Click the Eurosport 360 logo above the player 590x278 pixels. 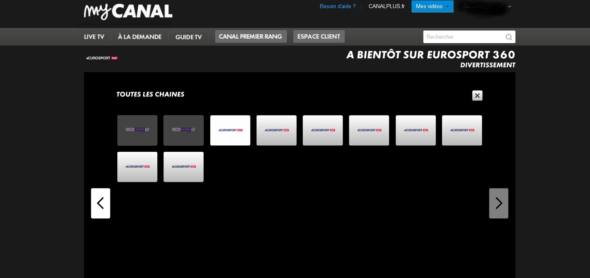(102, 58)
